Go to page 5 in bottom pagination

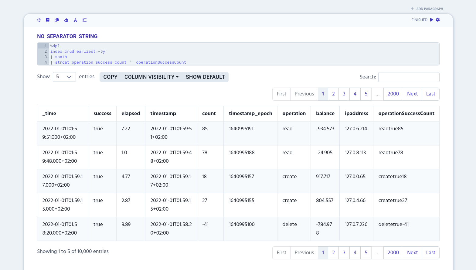(x=366, y=253)
